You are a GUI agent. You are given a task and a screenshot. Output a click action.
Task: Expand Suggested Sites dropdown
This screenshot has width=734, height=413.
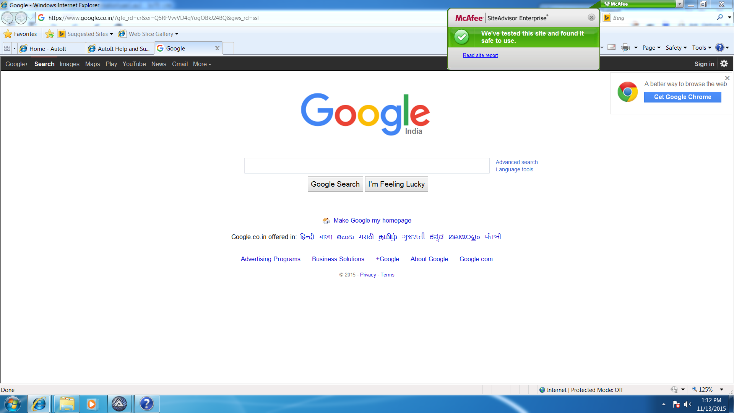[x=111, y=34]
